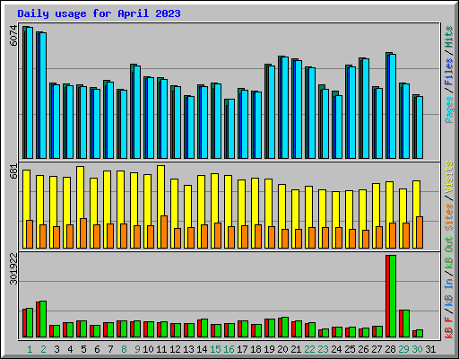Click the 6074 hits axis value

click(13, 36)
